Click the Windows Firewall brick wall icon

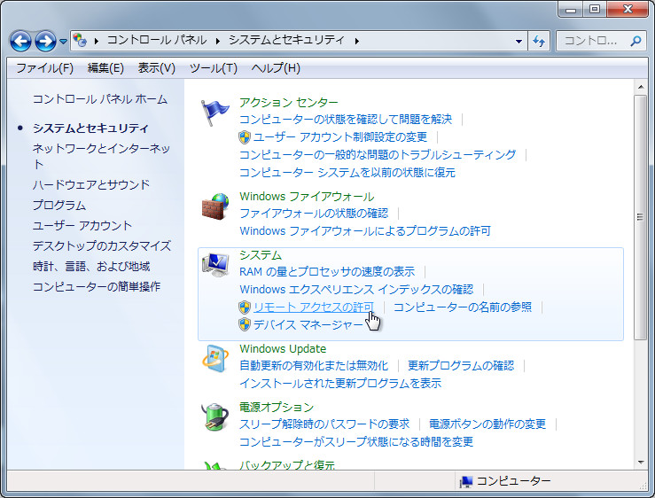[x=215, y=206]
